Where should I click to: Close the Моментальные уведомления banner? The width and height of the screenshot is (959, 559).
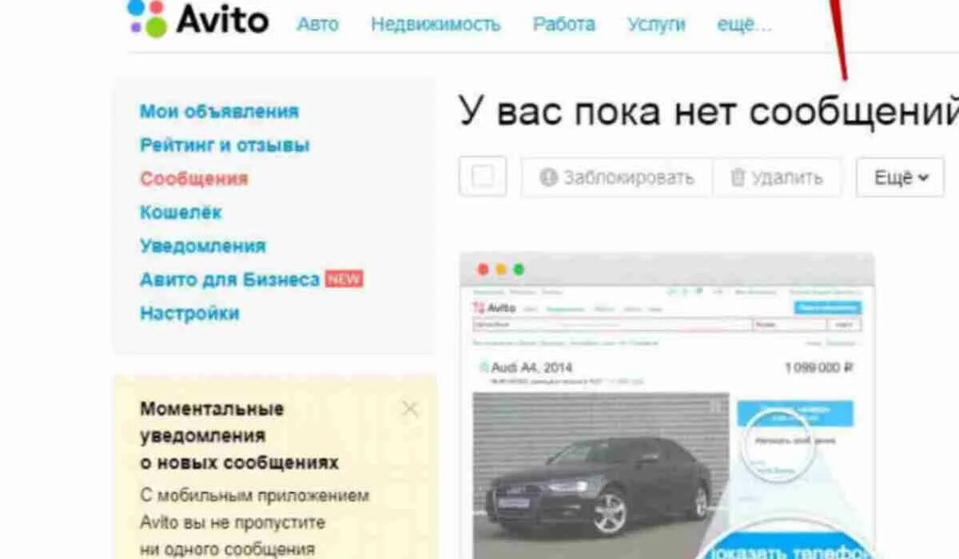410,409
